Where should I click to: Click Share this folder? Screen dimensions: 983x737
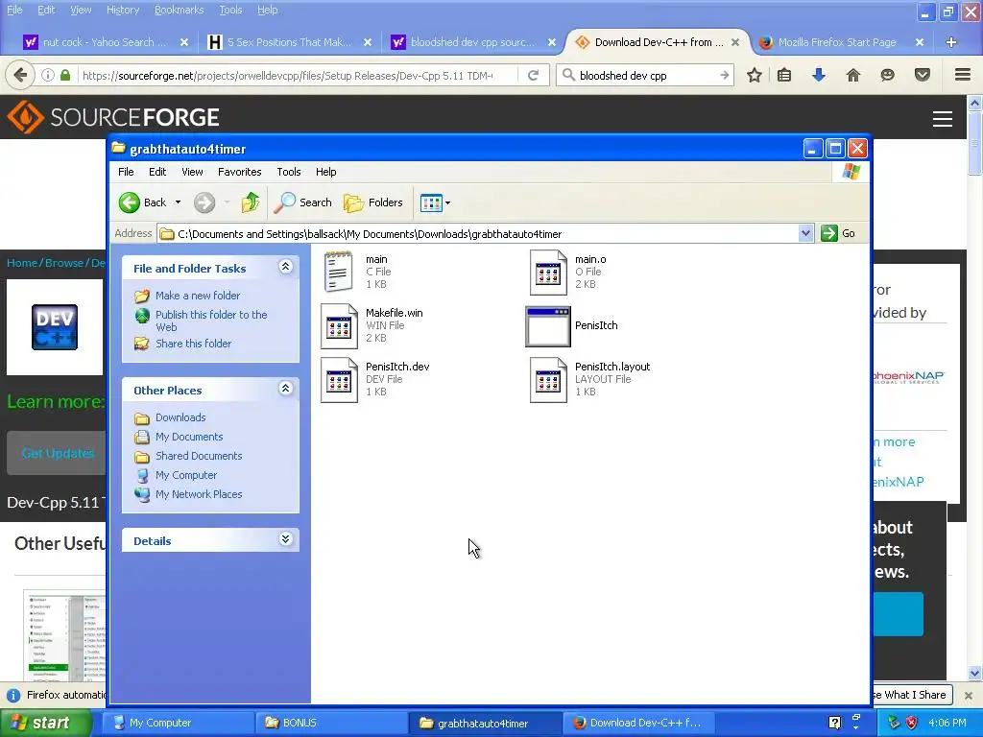193,344
